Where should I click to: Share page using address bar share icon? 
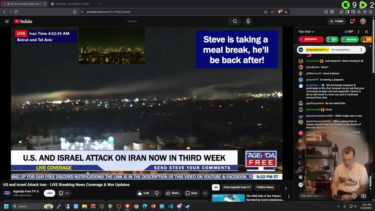(272, 12)
